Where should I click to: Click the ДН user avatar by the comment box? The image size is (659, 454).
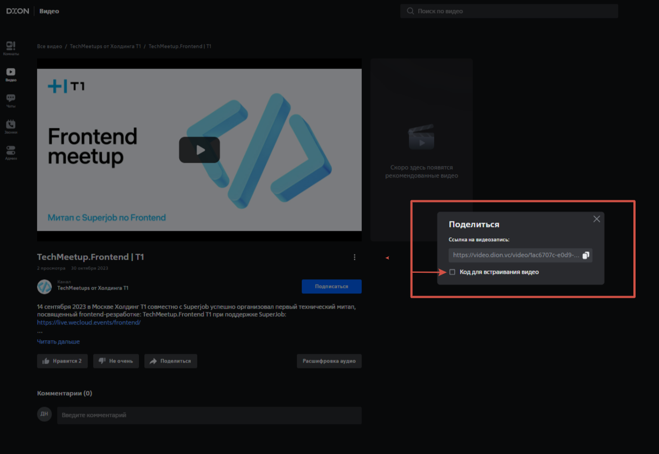[x=44, y=414]
